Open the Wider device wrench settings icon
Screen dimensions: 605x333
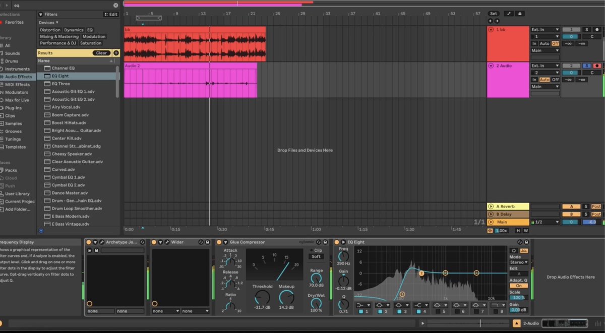coord(167,242)
